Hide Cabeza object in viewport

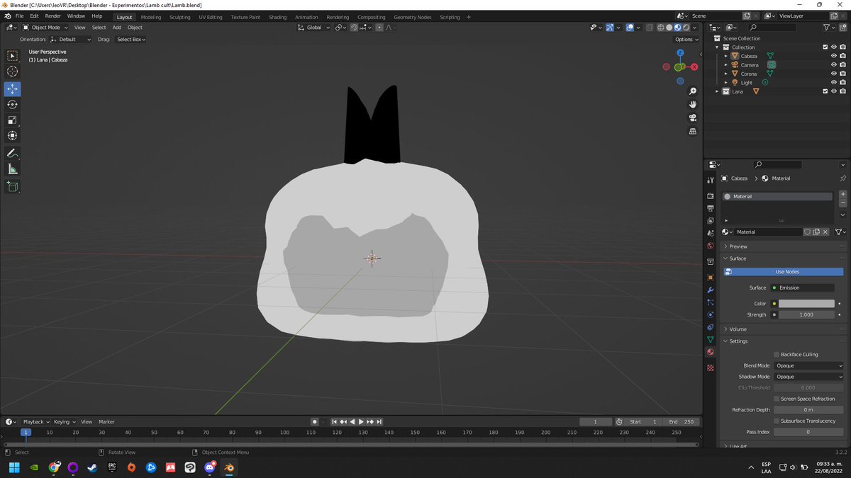[x=834, y=56]
